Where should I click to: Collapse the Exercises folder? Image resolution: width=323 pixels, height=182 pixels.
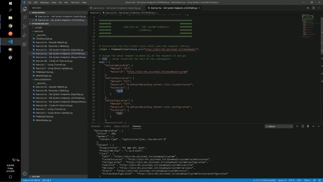(39, 31)
